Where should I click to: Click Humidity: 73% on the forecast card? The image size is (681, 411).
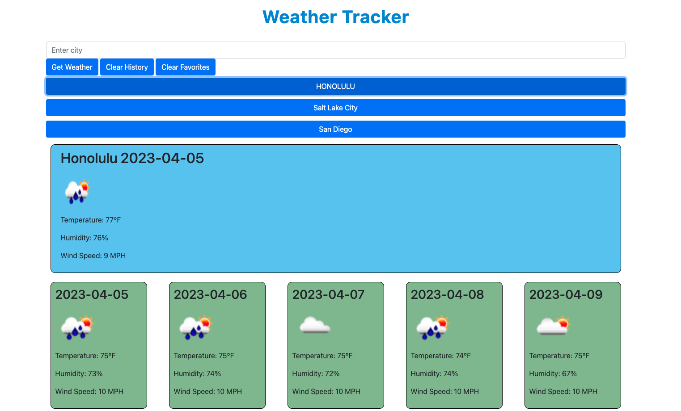tap(79, 373)
